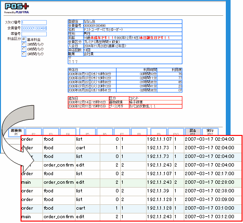
Task: Click IP 192.1.1.39 in the log table
Action: pyautogui.click(x=158, y=191)
